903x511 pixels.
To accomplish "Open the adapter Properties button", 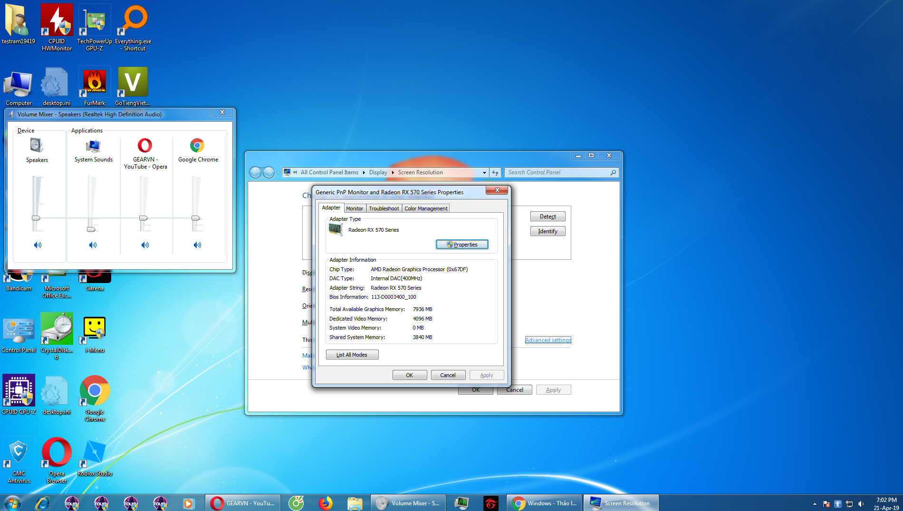I will pos(461,245).
